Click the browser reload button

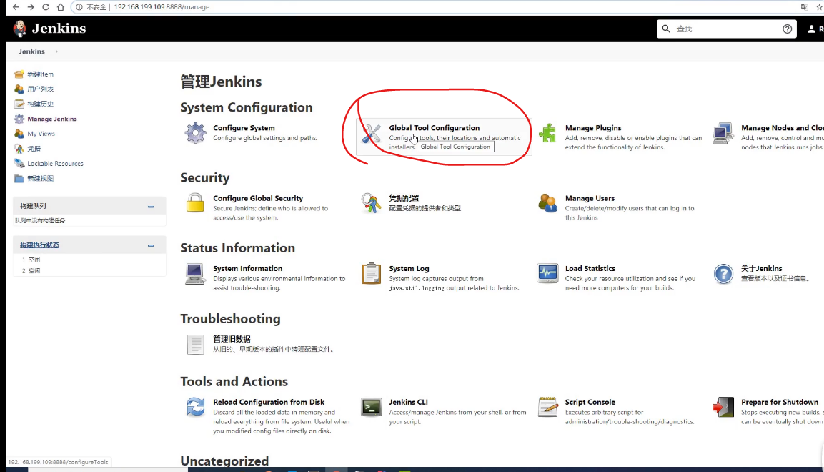[46, 7]
